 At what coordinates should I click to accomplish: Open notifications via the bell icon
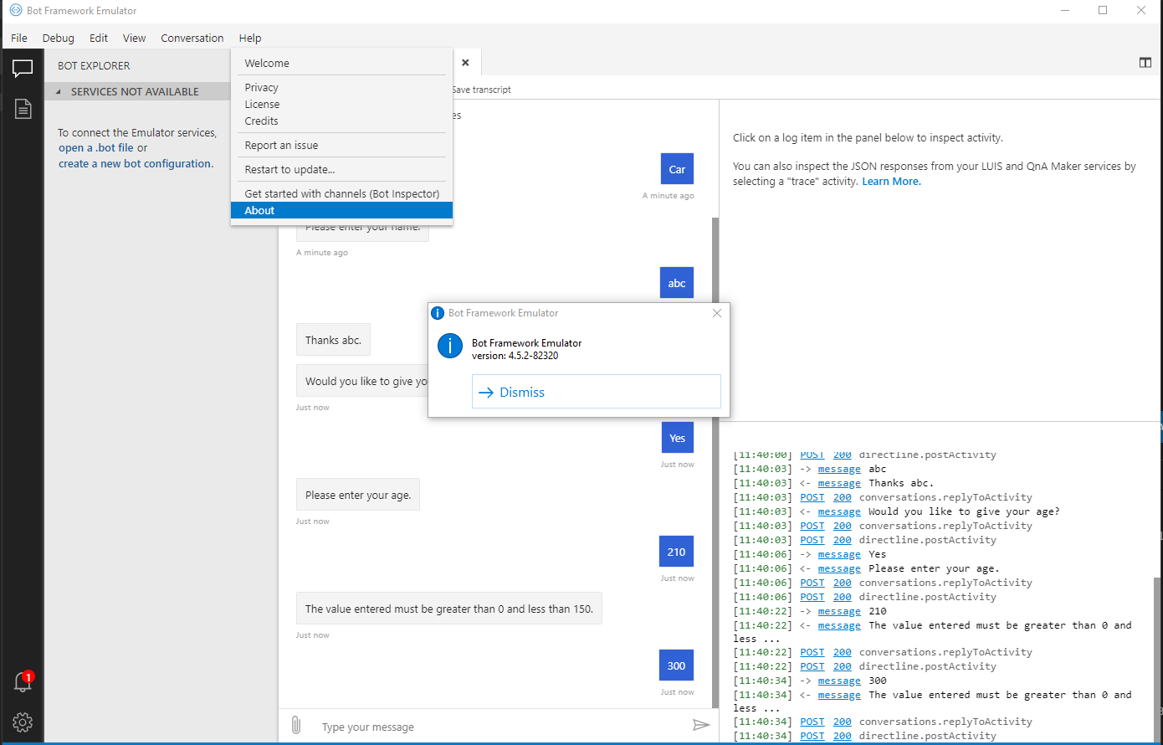(x=23, y=682)
